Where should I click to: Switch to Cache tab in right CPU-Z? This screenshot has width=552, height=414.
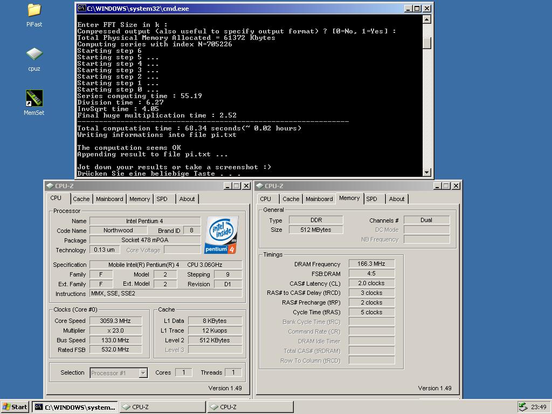point(291,199)
